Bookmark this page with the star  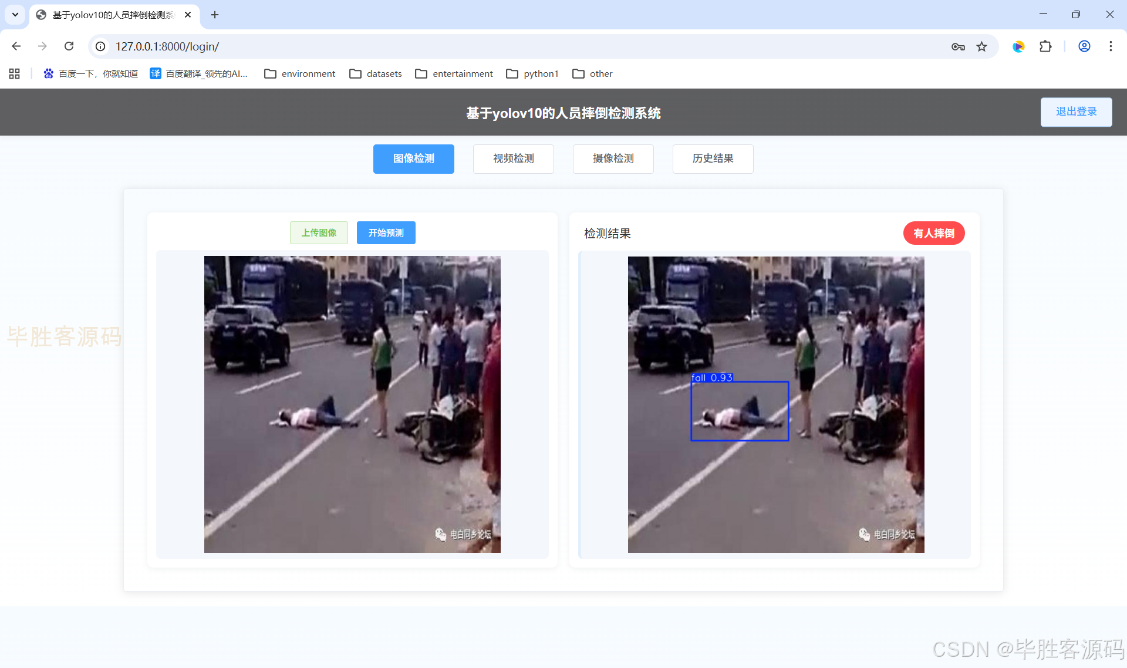click(x=981, y=46)
